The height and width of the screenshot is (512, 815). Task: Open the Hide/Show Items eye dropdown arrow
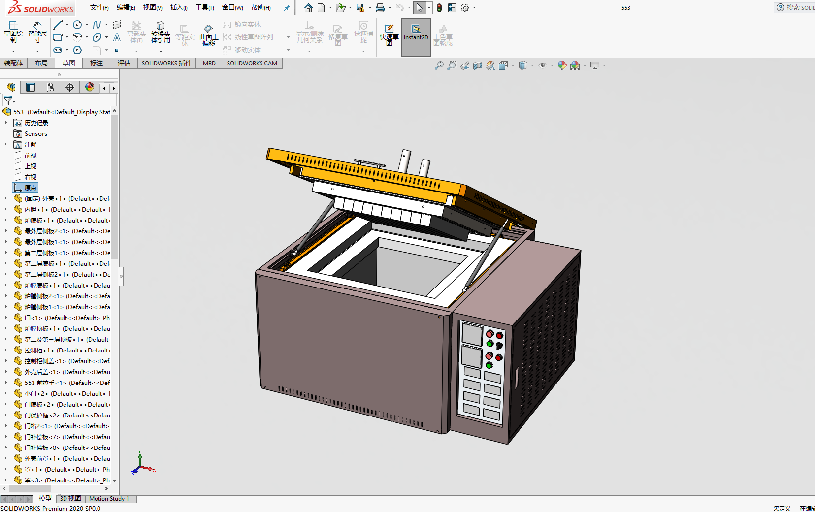tap(552, 65)
